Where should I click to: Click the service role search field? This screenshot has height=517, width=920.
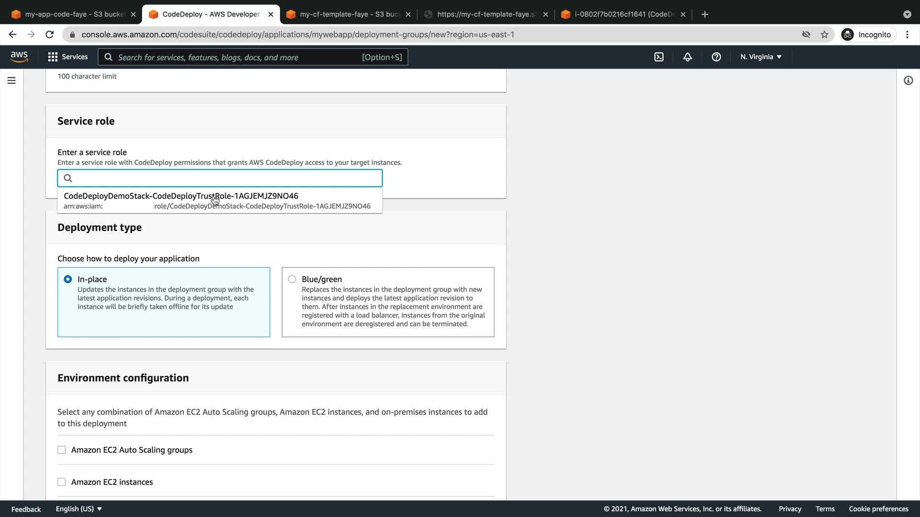[225, 178]
